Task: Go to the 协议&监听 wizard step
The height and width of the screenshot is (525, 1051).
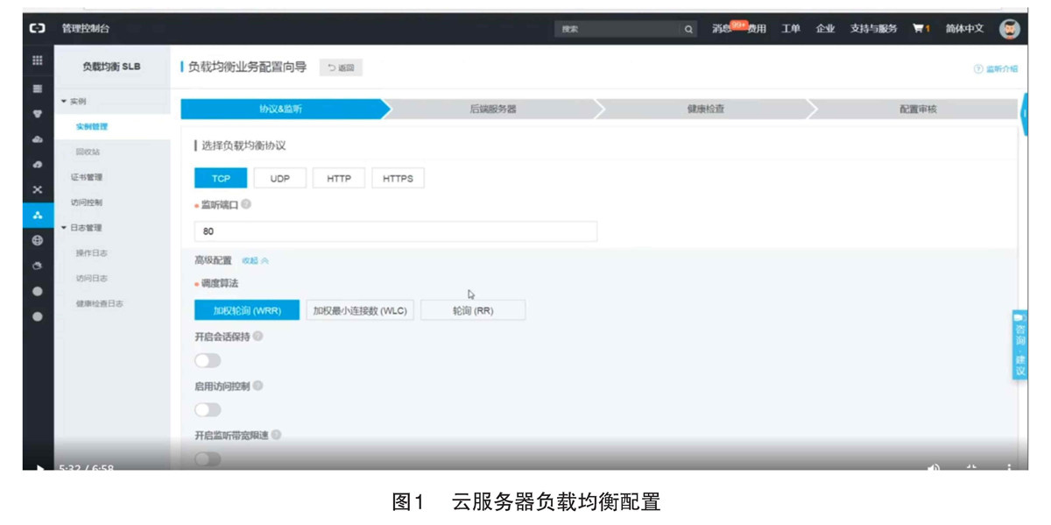Action: tap(281, 109)
